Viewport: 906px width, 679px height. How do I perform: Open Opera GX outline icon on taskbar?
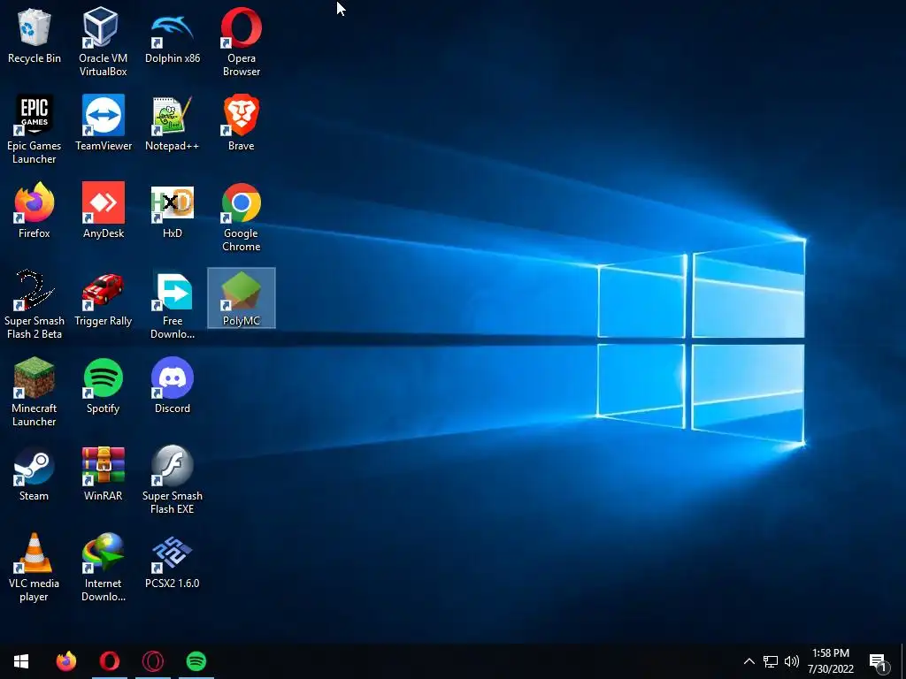[152, 661]
